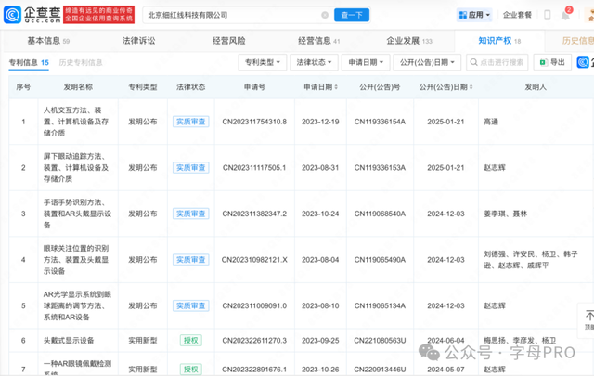Open the 申请日期 filter dropdown
Image resolution: width=594 pixels, height=376 pixels.
pyautogui.click(x=368, y=62)
